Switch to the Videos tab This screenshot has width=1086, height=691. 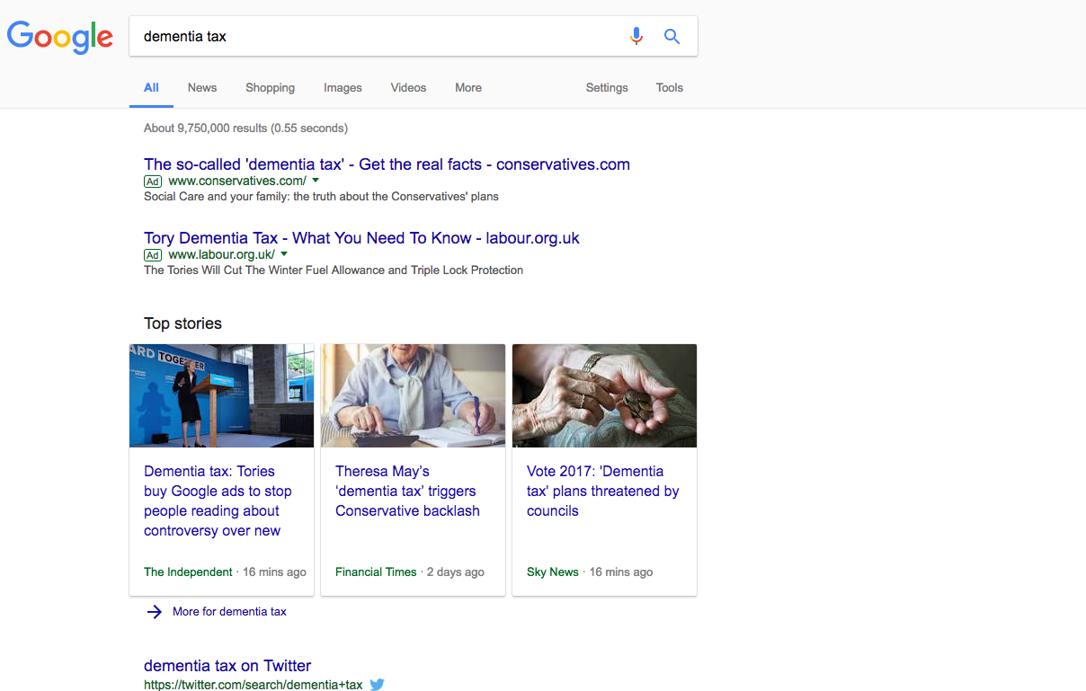408,88
